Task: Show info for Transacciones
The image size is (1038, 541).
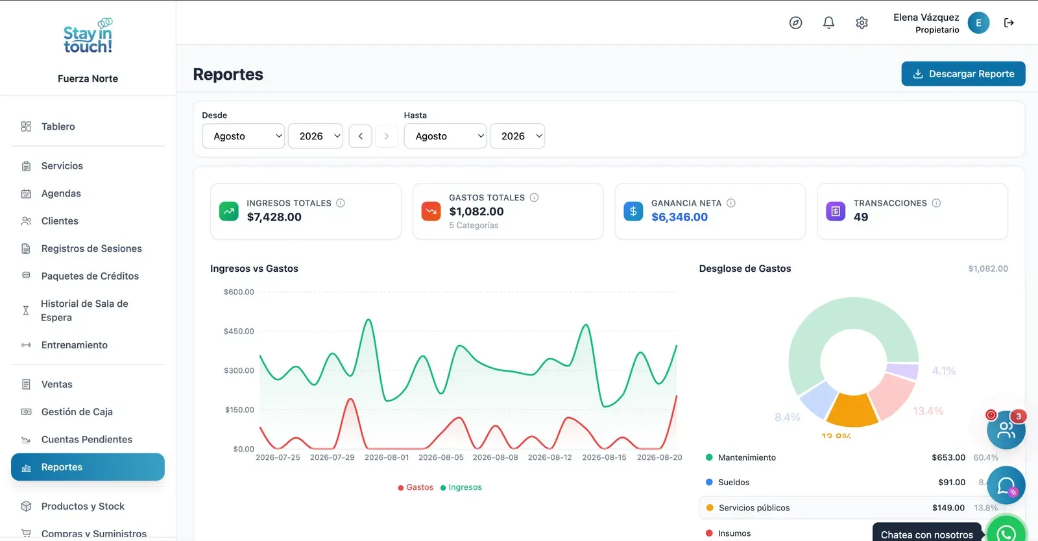Action: (x=936, y=203)
